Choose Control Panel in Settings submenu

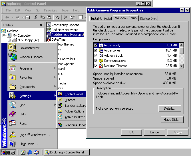[72, 94]
